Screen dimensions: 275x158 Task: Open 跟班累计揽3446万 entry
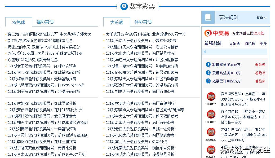226,65
